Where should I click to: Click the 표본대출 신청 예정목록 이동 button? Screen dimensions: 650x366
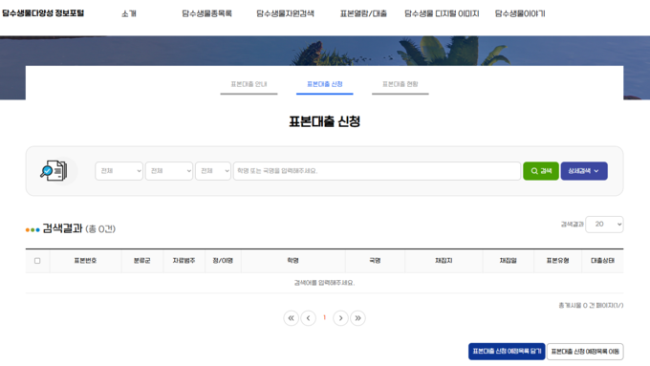(585, 352)
